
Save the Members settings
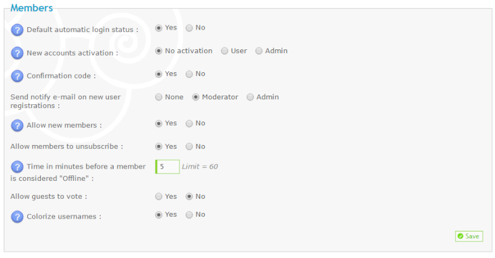(469, 236)
